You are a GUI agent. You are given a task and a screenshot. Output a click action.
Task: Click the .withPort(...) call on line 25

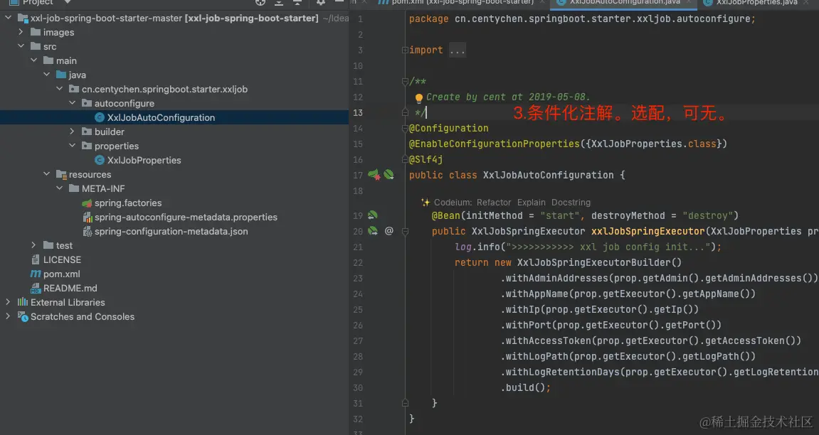[x=611, y=325]
